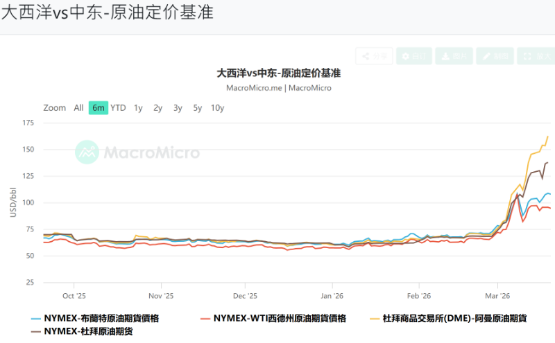
Task: Enlarge the chart with the fullscreen (放大) button
Action: pyautogui.click(x=534, y=56)
